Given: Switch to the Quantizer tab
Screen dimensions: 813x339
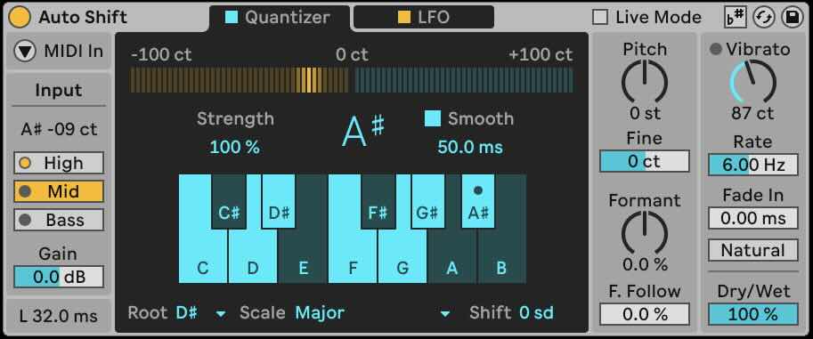Looking at the screenshot, I should [280, 18].
